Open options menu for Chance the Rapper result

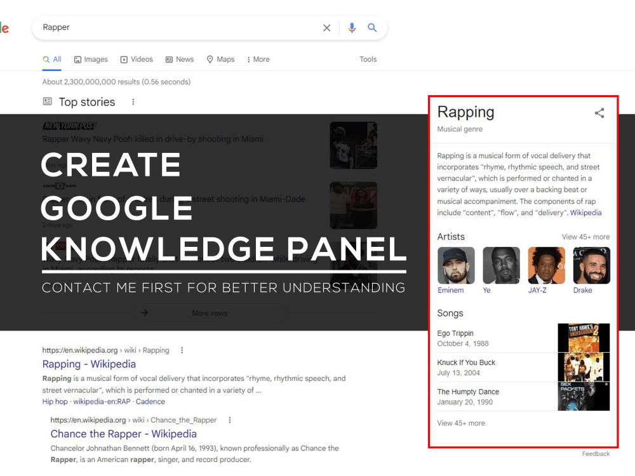click(230, 420)
